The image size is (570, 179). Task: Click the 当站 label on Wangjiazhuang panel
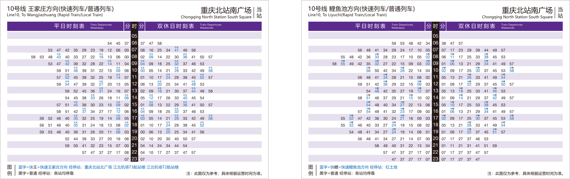pos(259,13)
